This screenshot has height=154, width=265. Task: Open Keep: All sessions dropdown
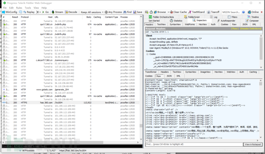(92, 12)
